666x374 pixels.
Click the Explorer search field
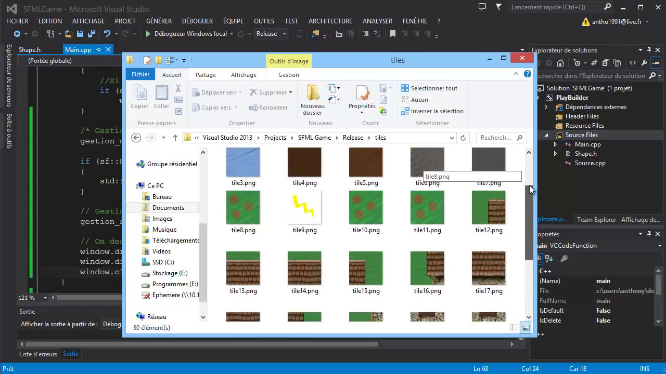click(502, 138)
